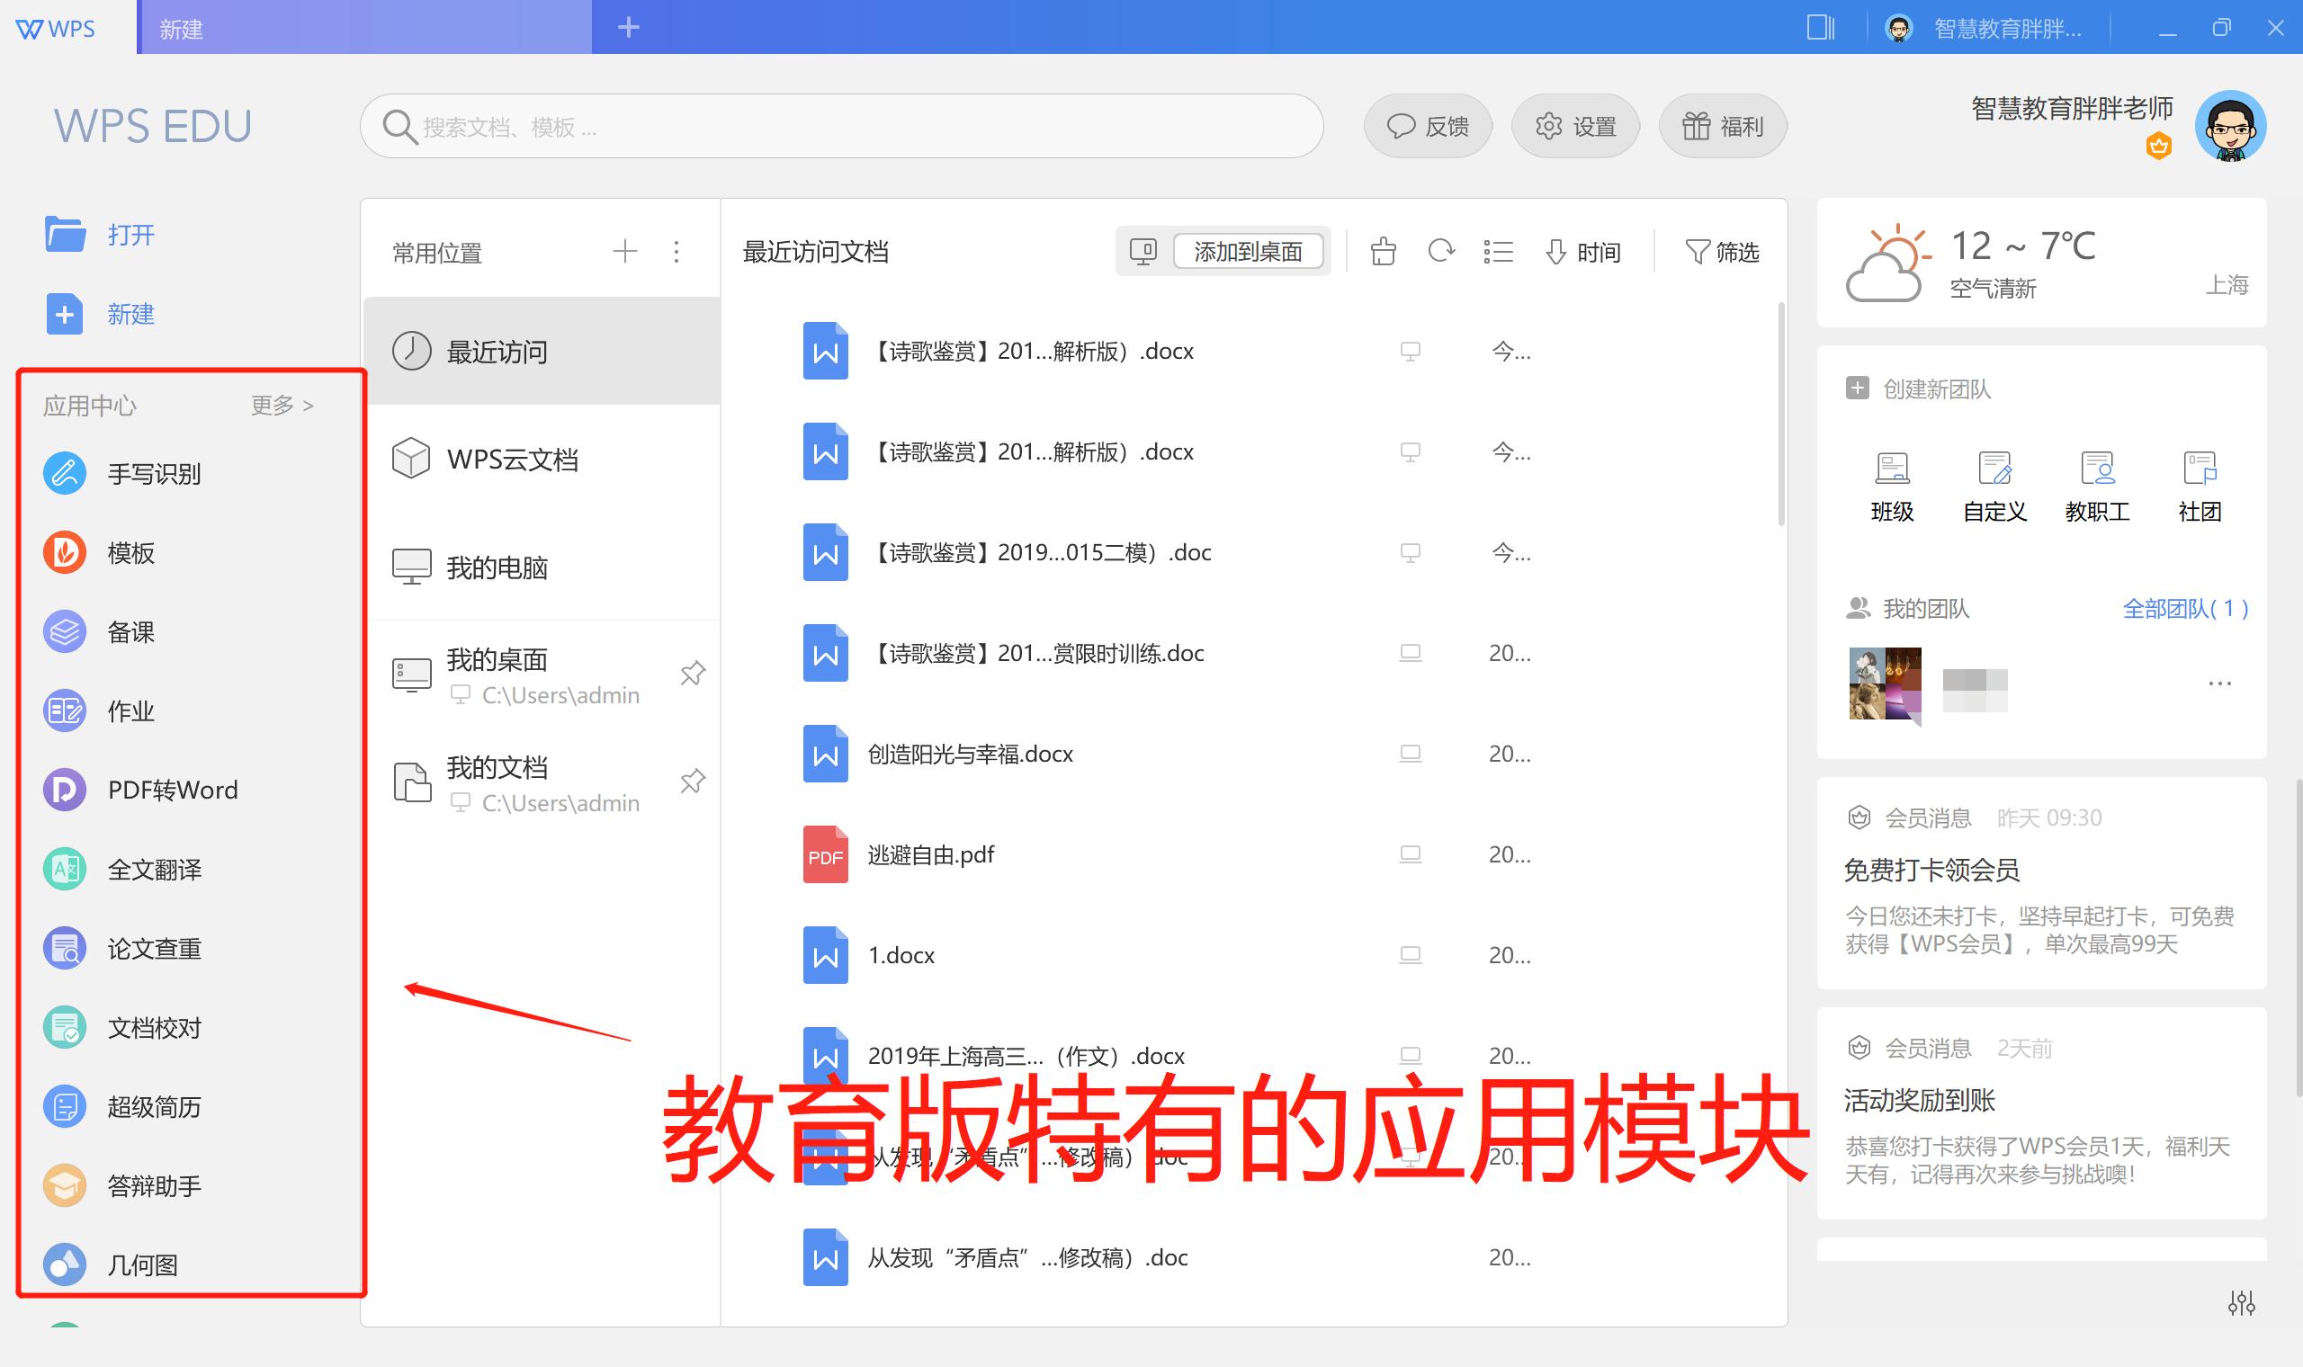
Task: Expand 应用中心 via 更多 link
Action: point(281,406)
